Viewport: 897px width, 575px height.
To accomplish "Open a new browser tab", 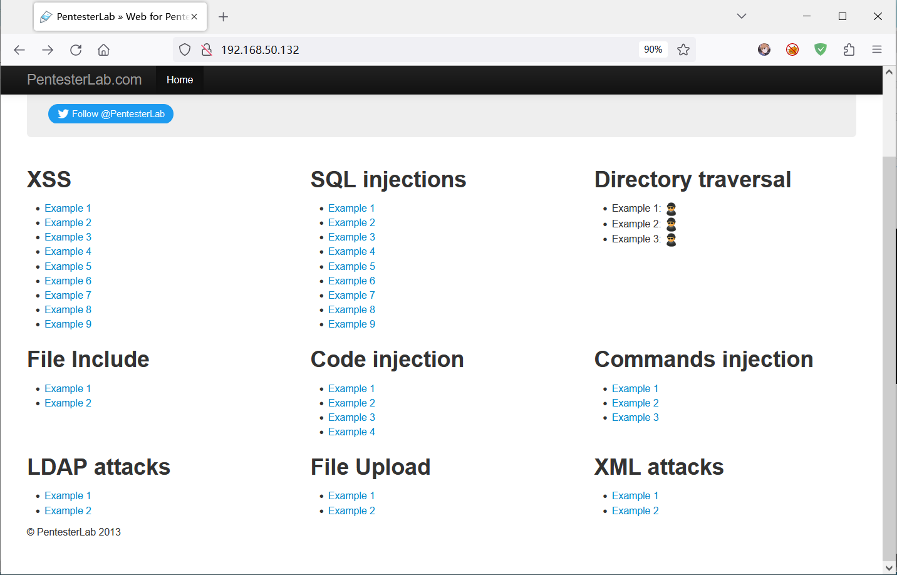I will tap(223, 17).
